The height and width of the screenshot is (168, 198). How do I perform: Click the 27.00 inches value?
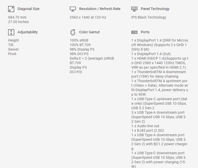tap(18, 22)
